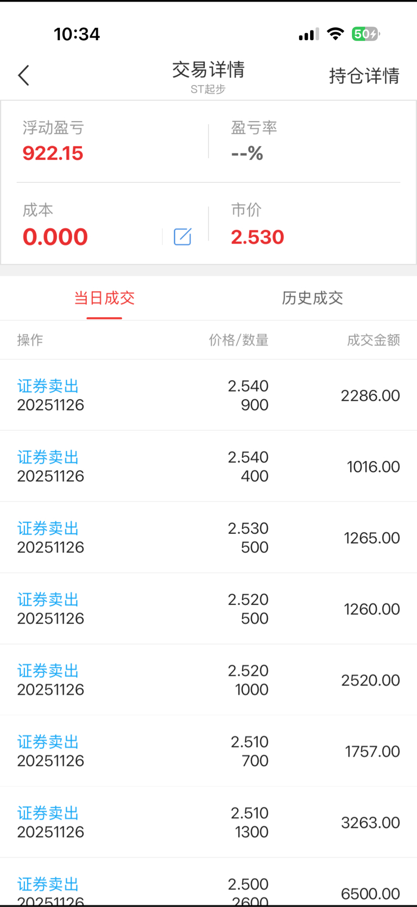The image size is (417, 907).
Task: Tap the battery indicator in status bar
Action: [x=365, y=34]
